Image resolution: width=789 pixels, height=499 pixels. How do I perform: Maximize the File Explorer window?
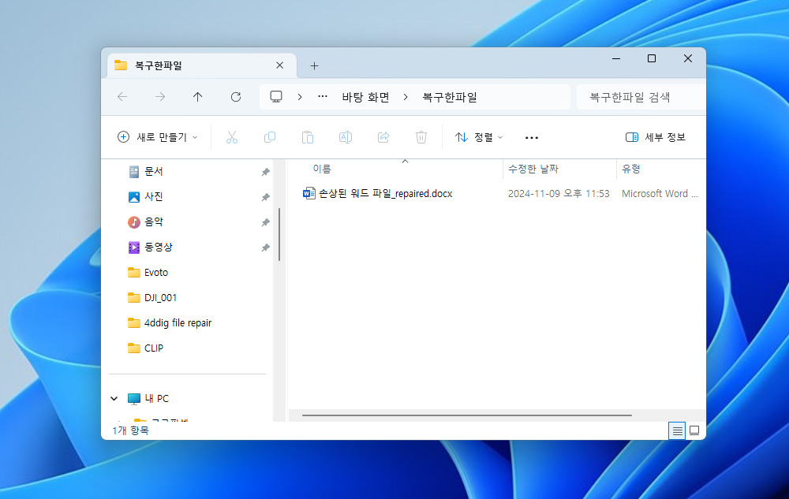point(652,59)
